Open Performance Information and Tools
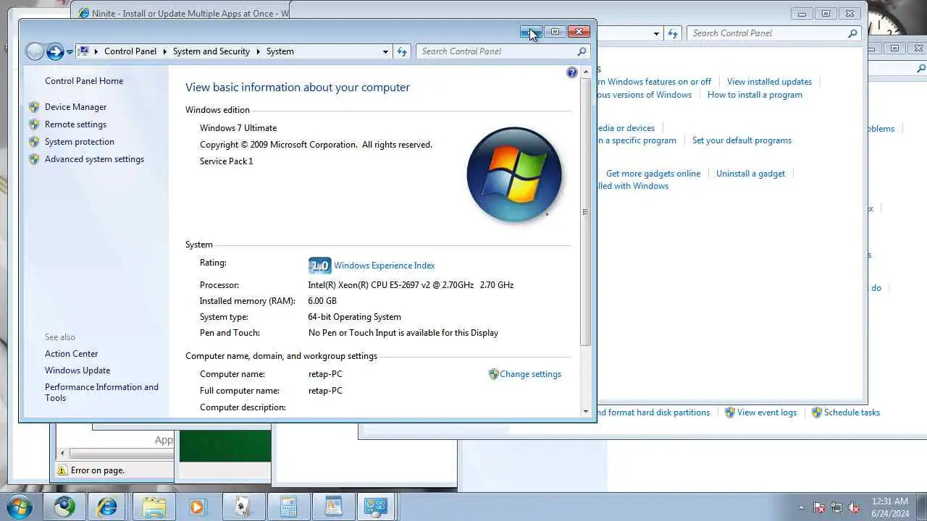 (101, 392)
